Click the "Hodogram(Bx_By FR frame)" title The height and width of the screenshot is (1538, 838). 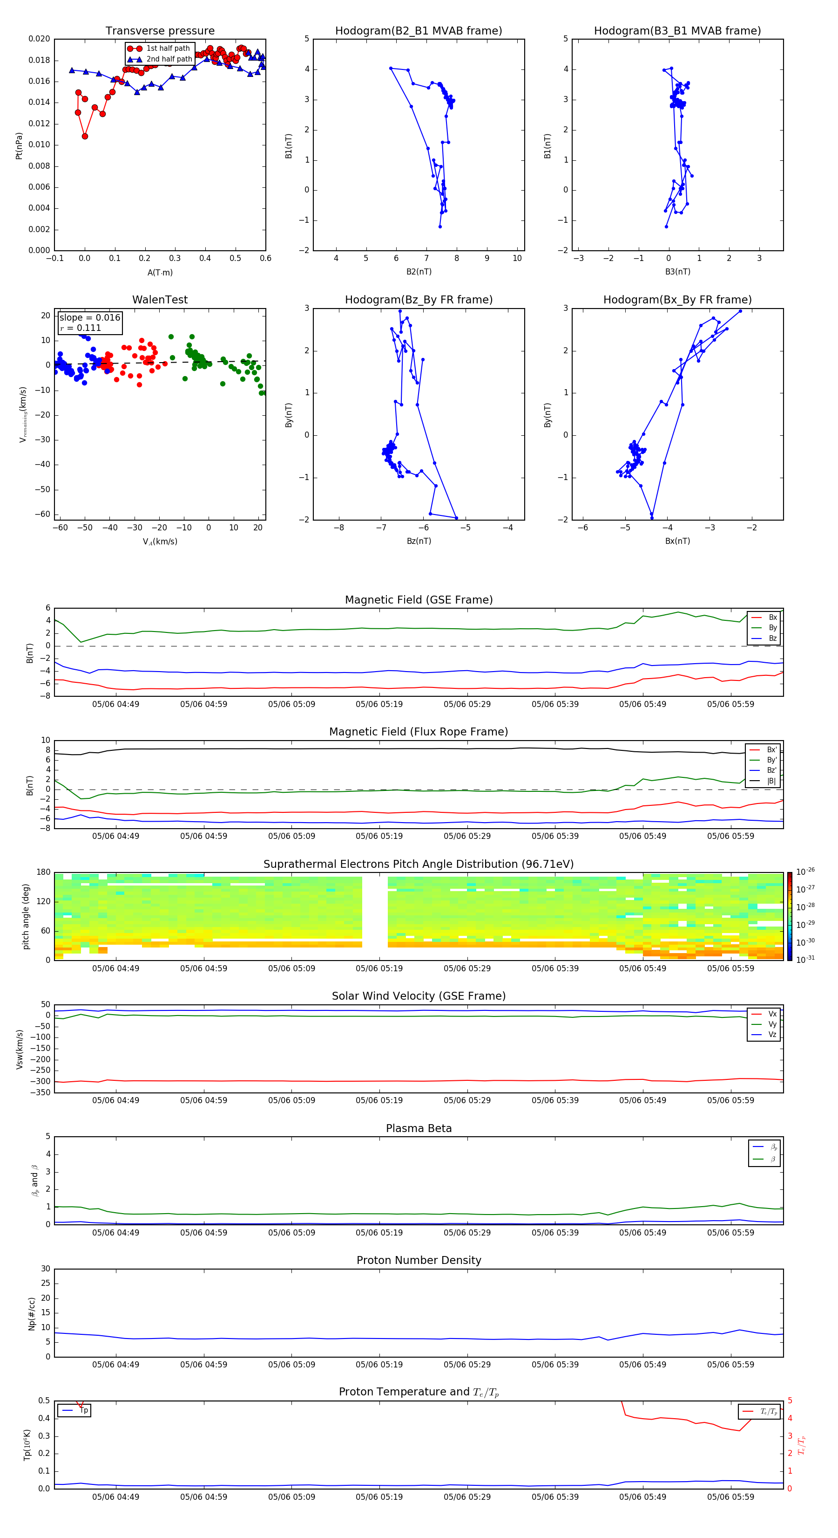pyautogui.click(x=677, y=299)
